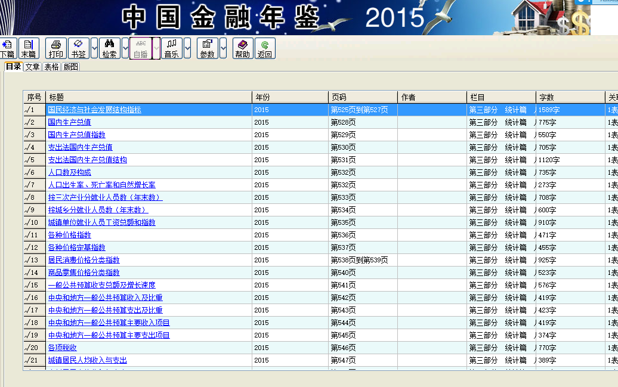The height and width of the screenshot is (387, 618).
Task: Open link 各种价格指数 in row 11
Action: pyautogui.click(x=69, y=235)
